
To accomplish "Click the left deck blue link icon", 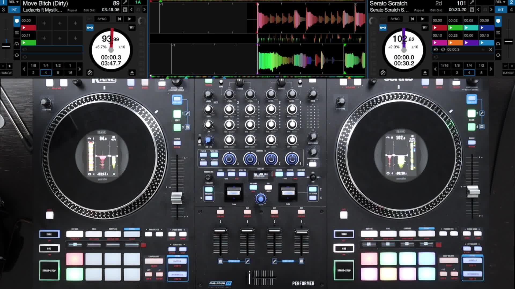I will coord(90,28).
